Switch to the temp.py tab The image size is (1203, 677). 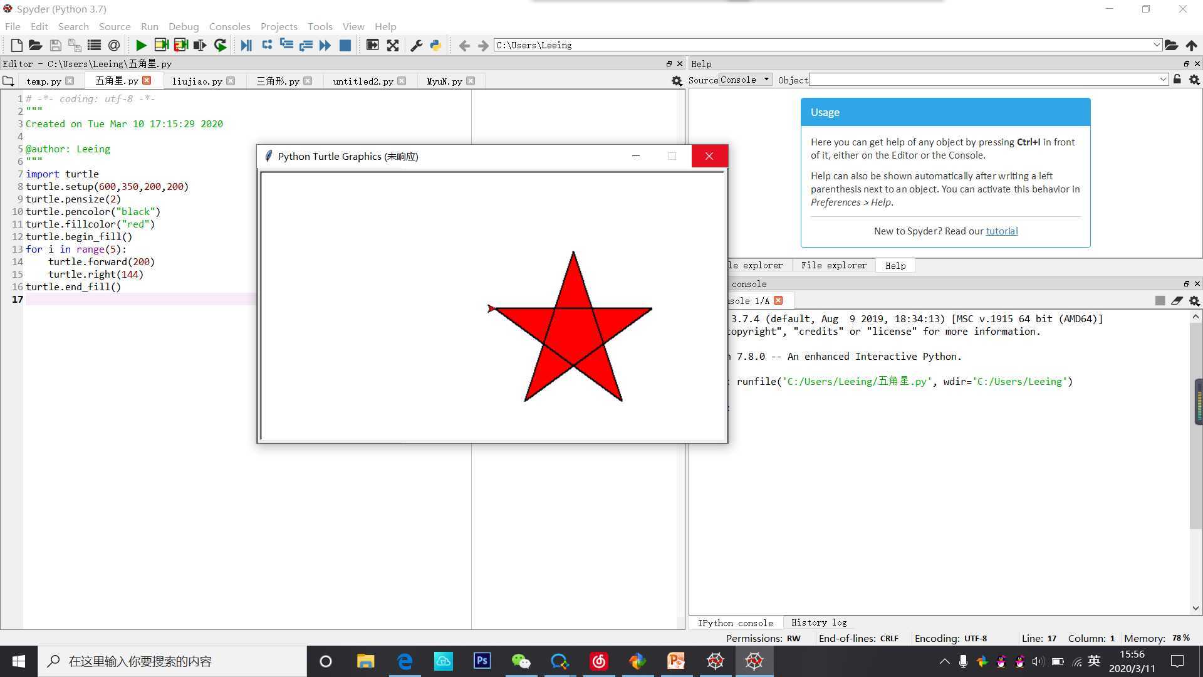click(x=44, y=81)
